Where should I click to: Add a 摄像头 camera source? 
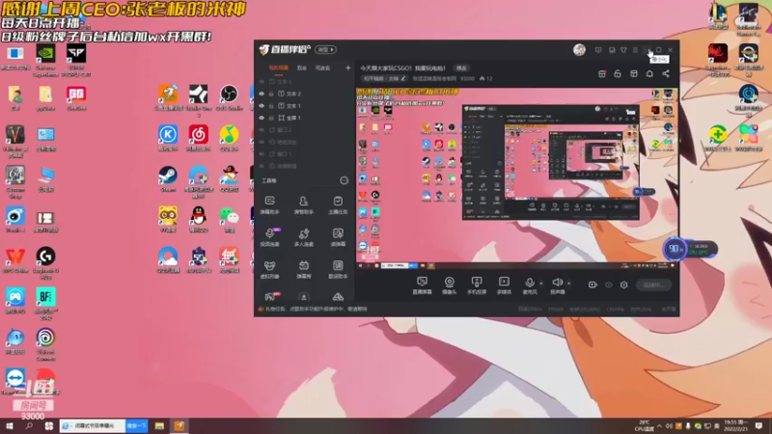449,285
